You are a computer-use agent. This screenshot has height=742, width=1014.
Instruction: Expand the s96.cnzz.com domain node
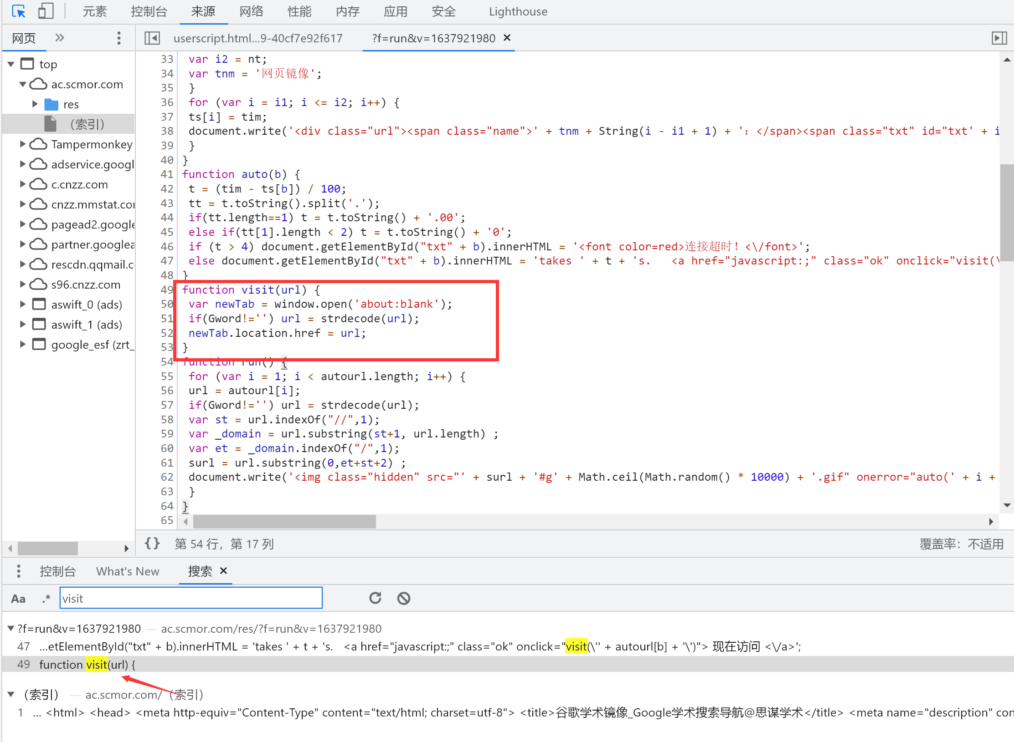click(22, 285)
